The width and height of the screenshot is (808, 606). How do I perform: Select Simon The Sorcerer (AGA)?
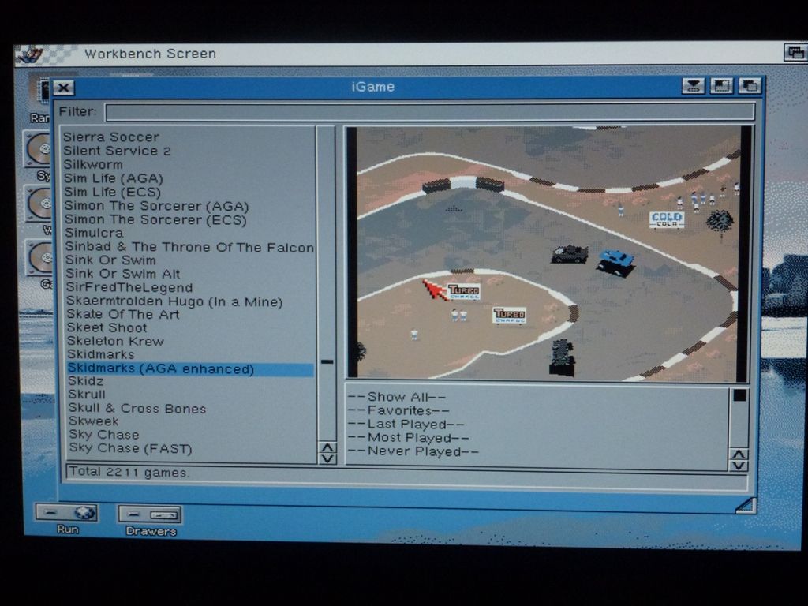pyautogui.click(x=157, y=206)
